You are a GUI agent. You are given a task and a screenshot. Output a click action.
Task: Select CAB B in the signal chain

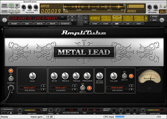pos(128,20)
